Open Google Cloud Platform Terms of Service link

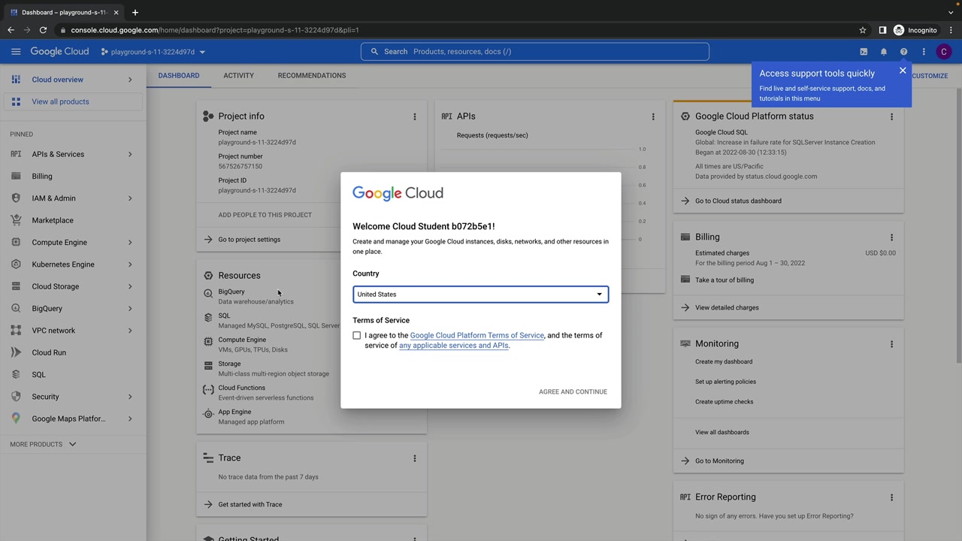click(x=476, y=336)
